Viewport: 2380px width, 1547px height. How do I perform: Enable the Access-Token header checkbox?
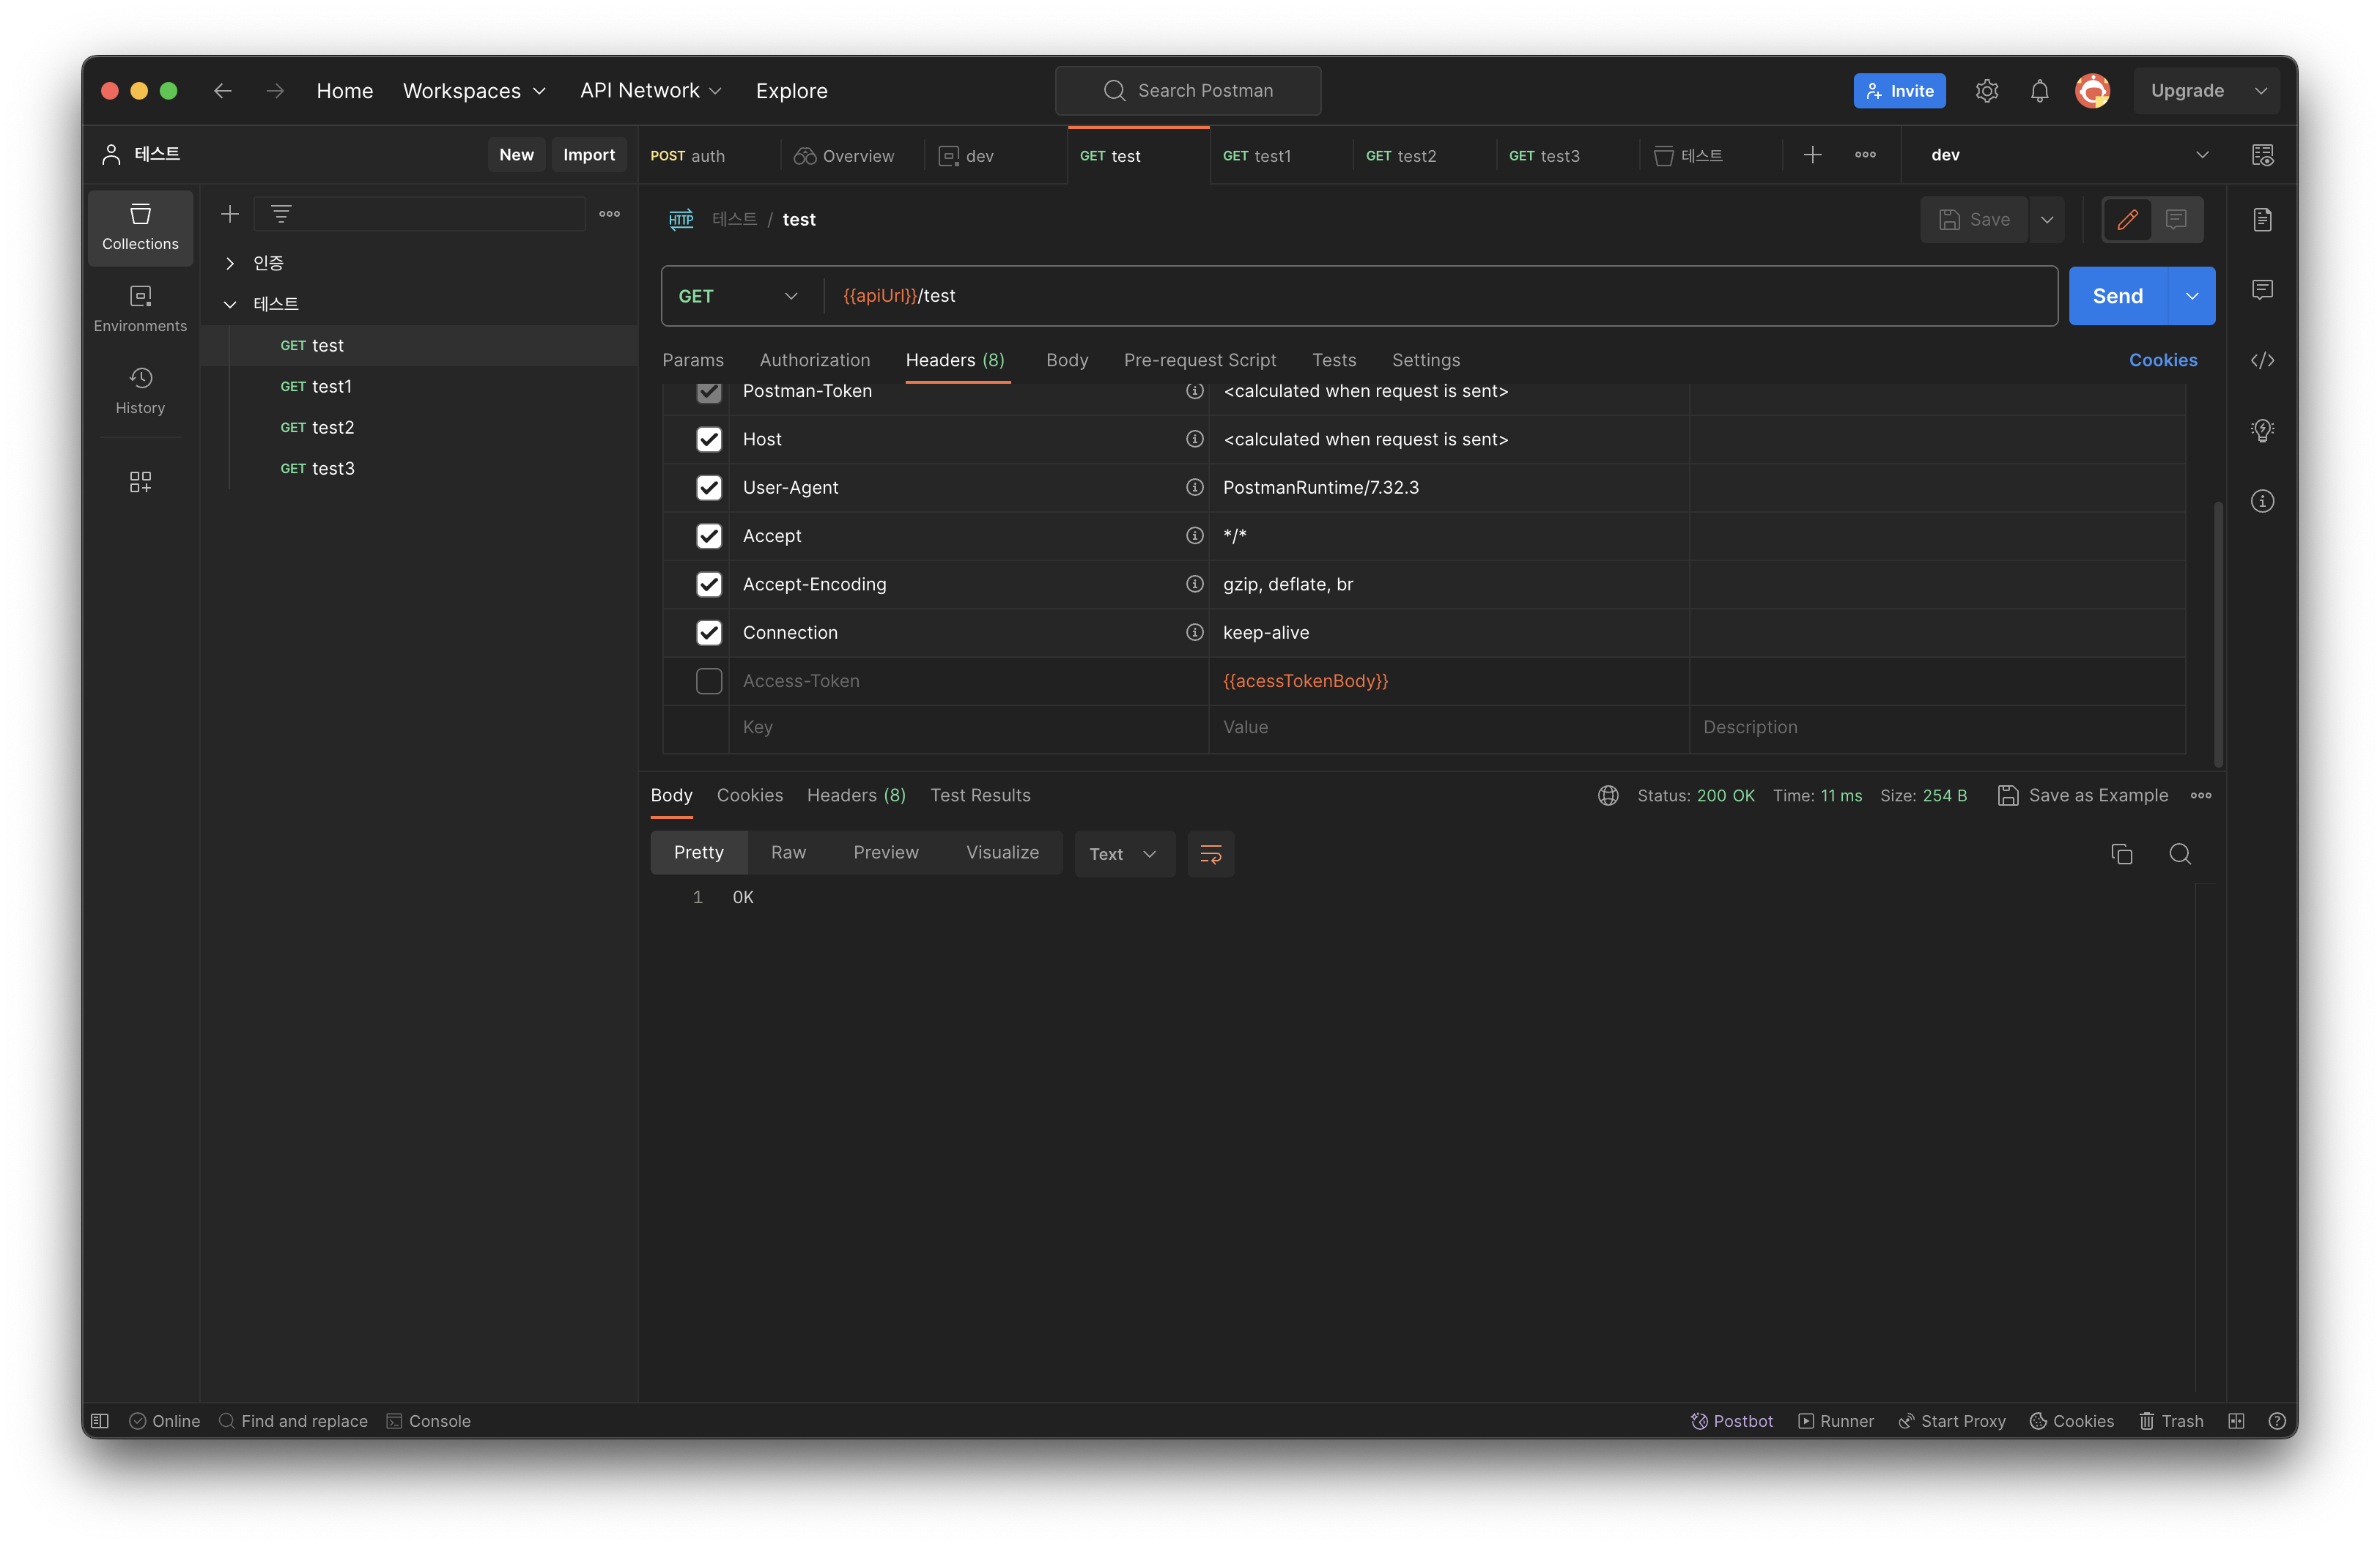(708, 680)
